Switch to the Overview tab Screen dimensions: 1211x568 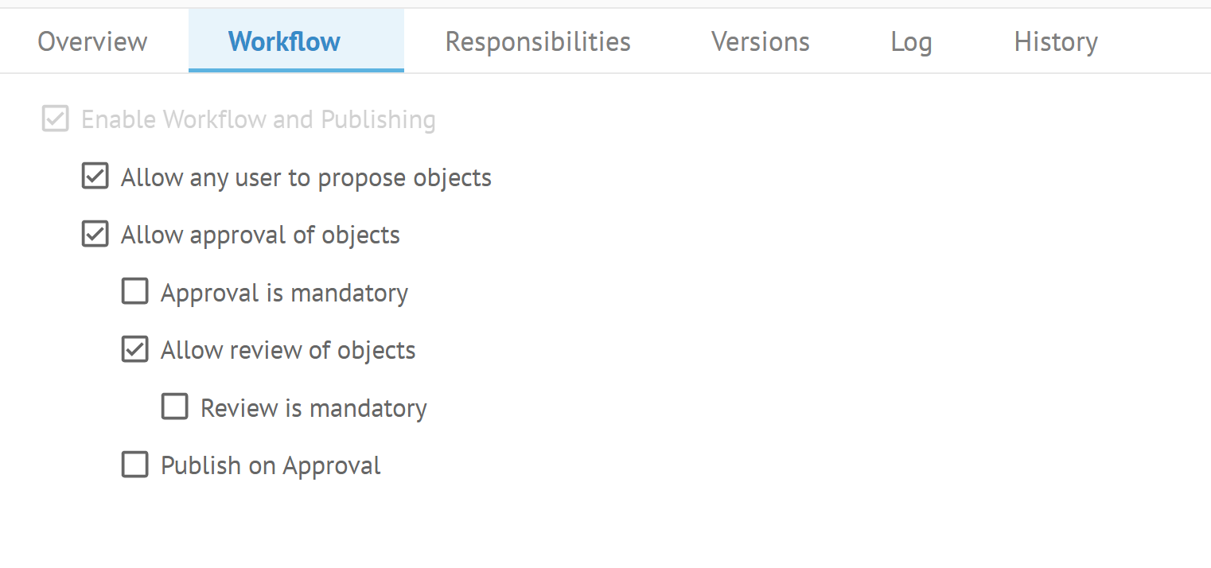click(92, 41)
